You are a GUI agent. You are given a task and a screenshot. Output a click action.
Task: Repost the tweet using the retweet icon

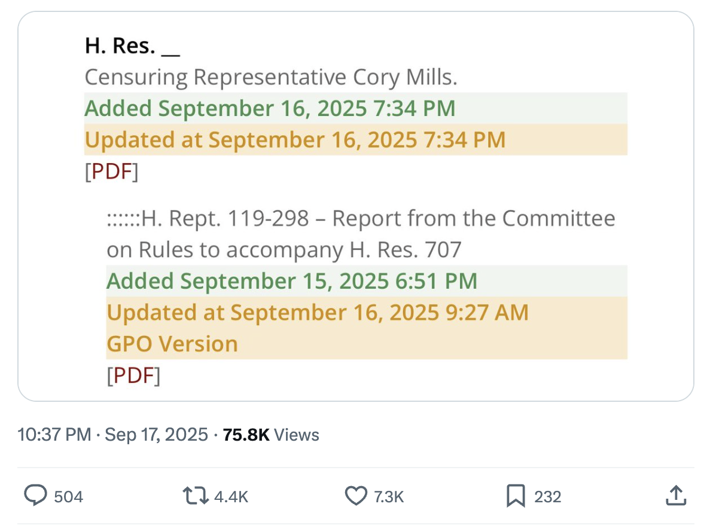tap(195, 496)
